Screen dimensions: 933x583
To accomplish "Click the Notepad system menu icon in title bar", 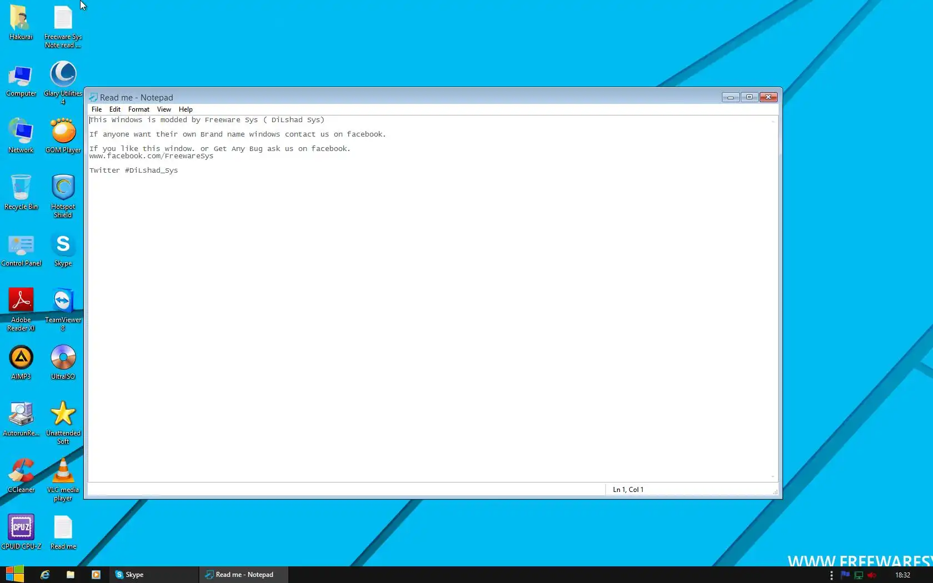I will (x=93, y=97).
